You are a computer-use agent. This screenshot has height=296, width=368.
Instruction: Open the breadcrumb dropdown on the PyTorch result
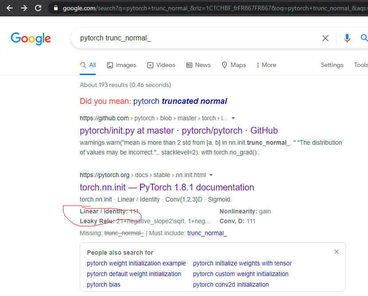[211, 175]
